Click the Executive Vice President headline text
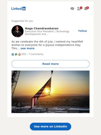 click(x=47, y=33)
